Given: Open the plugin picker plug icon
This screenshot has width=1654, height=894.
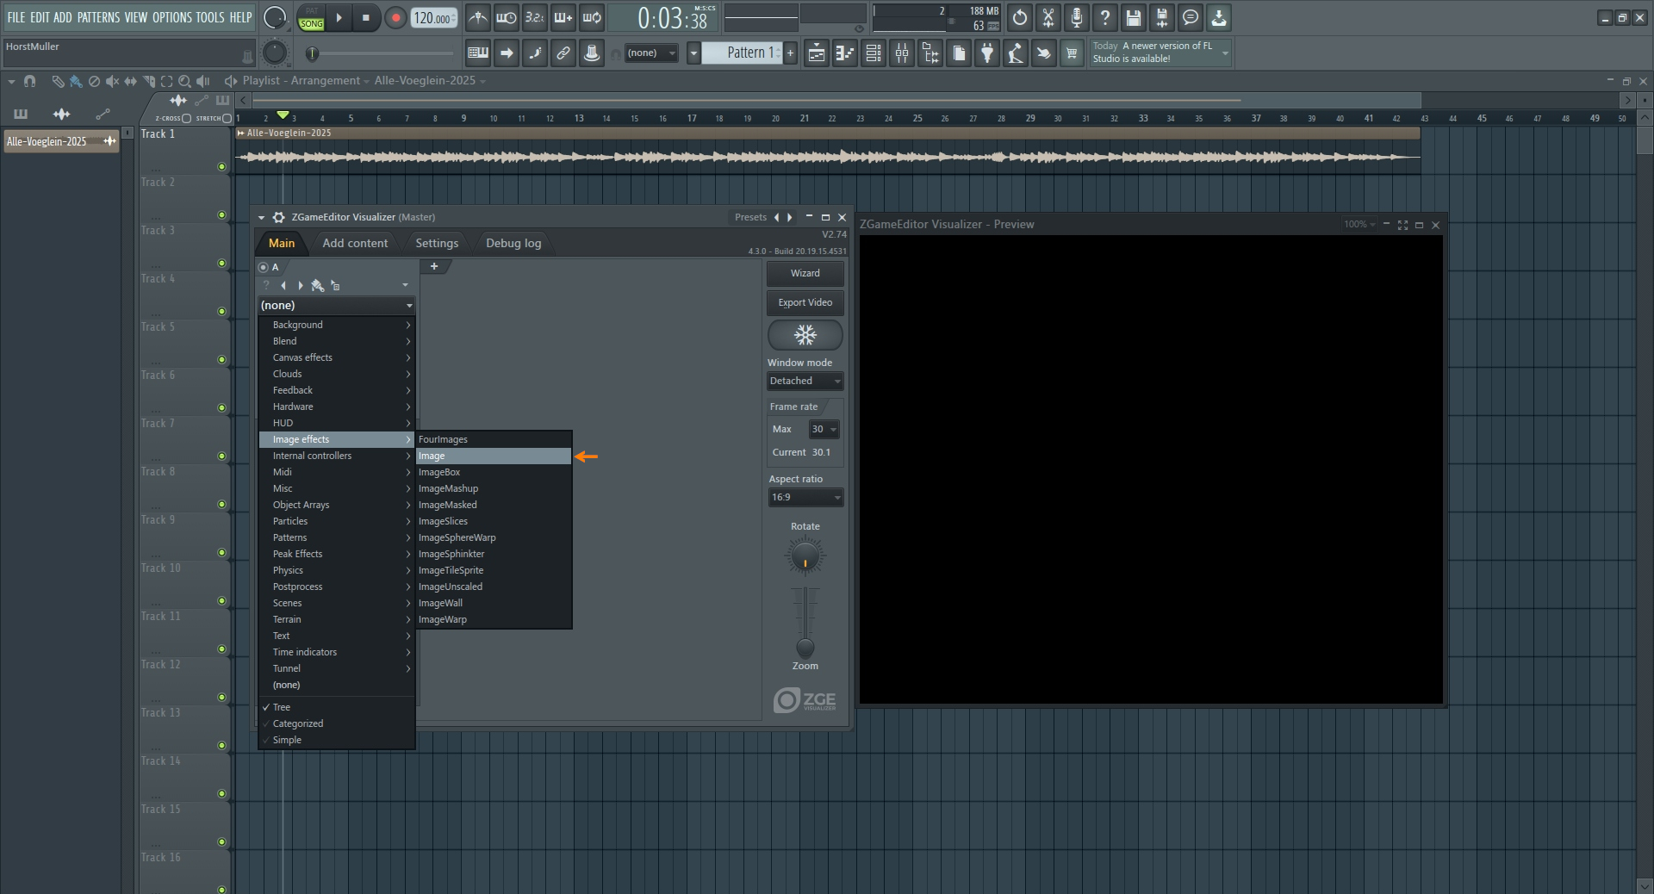Looking at the screenshot, I should [987, 53].
